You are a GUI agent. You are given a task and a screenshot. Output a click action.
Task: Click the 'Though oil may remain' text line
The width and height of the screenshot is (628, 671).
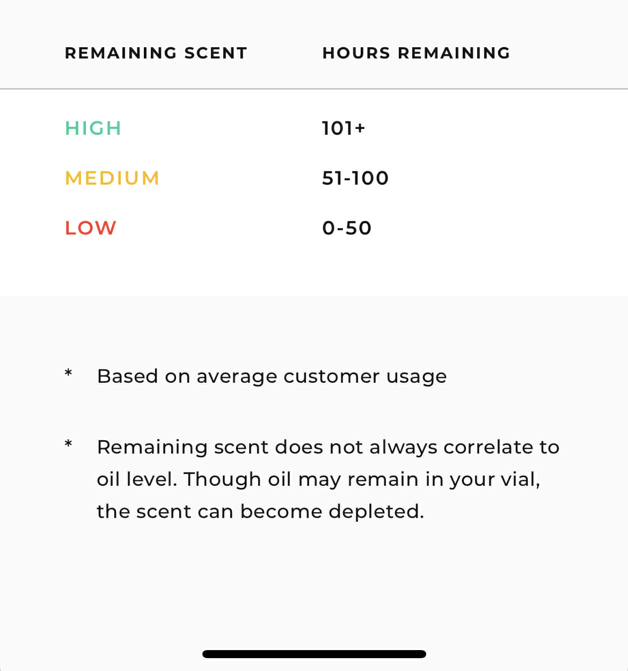(318, 479)
